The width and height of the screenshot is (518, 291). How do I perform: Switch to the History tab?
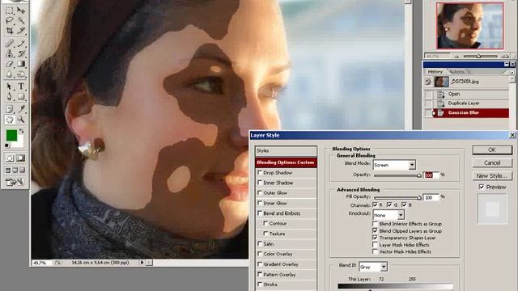point(435,72)
